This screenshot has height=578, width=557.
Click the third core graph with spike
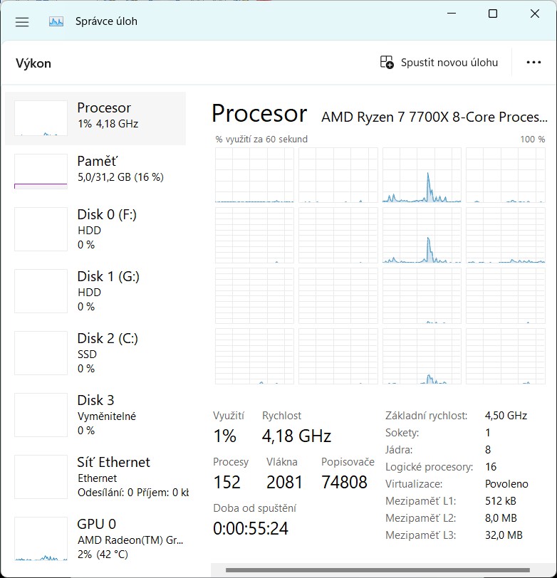pos(422,175)
